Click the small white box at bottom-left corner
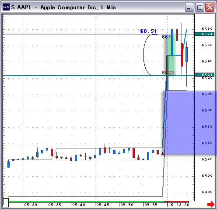217x210 pixels. (x=6, y=203)
